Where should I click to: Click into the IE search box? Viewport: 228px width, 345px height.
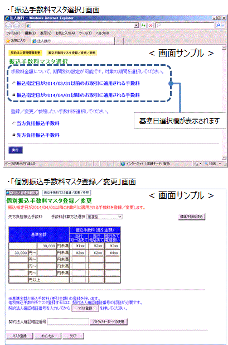[186, 25]
